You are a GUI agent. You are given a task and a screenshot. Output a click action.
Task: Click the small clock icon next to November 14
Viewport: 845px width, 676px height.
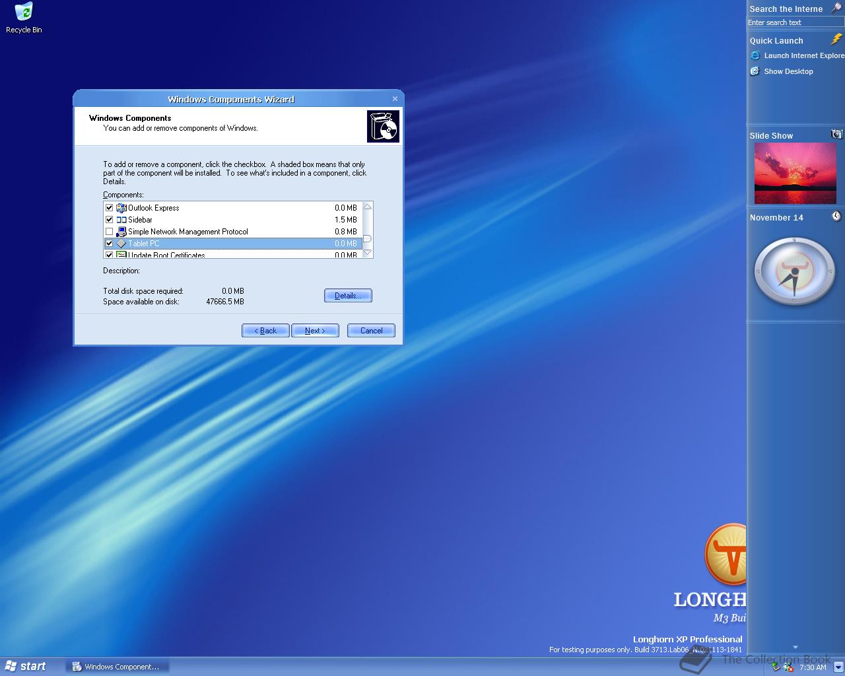(x=836, y=217)
